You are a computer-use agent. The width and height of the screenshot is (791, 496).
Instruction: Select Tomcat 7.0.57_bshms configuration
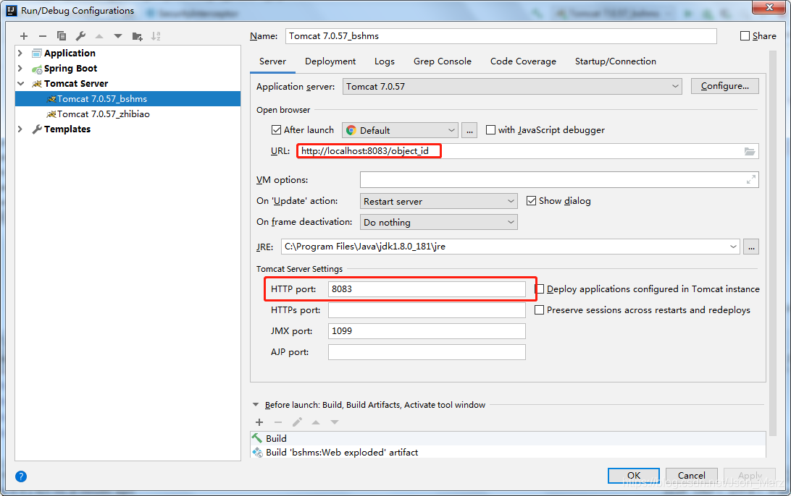[127, 99]
